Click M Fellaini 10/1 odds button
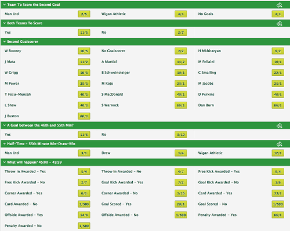Screen dimensions: 290x231 tap(278, 62)
